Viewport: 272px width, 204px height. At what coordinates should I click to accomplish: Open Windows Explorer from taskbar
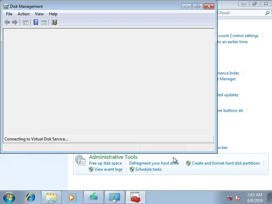[51, 198]
